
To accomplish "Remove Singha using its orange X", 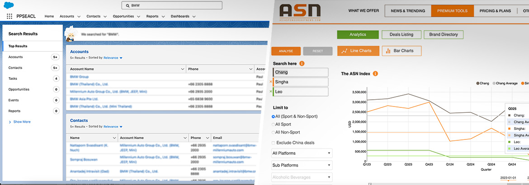I will pyautogui.click(x=271, y=82).
